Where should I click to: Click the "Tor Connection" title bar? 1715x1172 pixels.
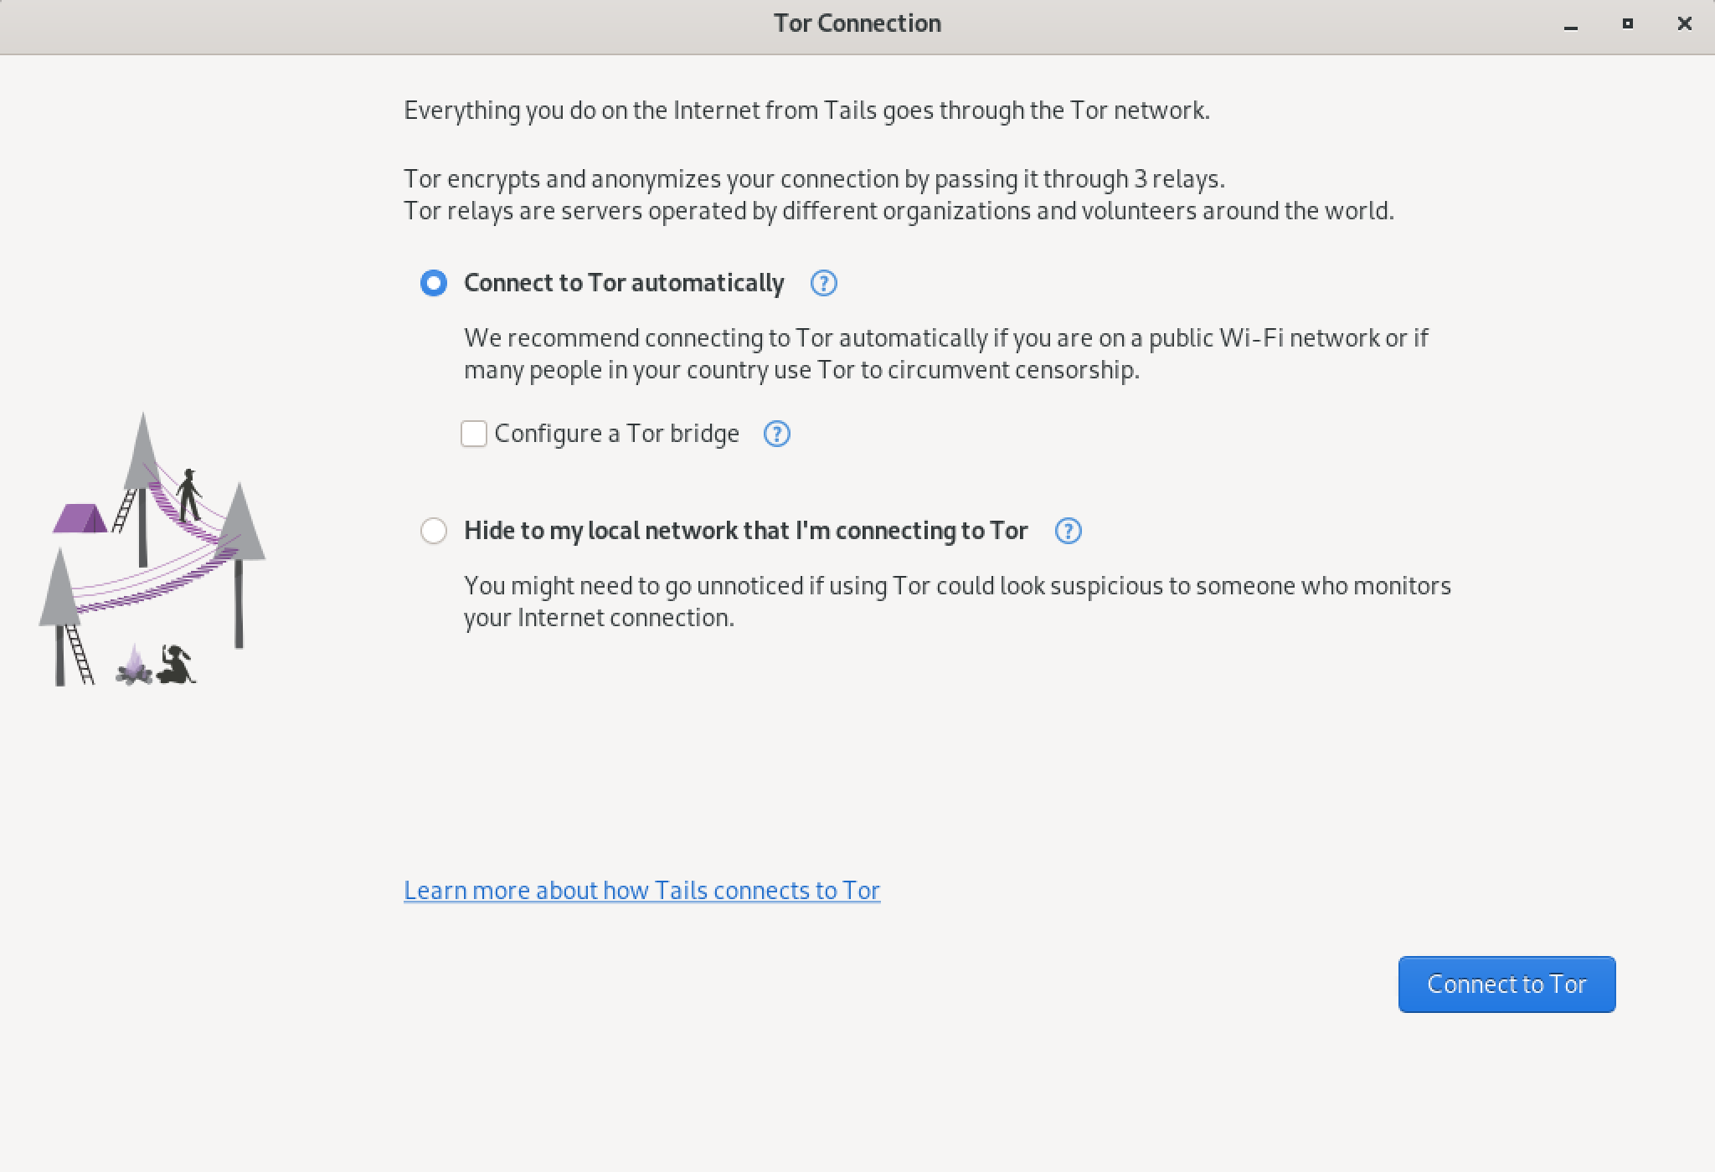pyautogui.click(x=857, y=23)
